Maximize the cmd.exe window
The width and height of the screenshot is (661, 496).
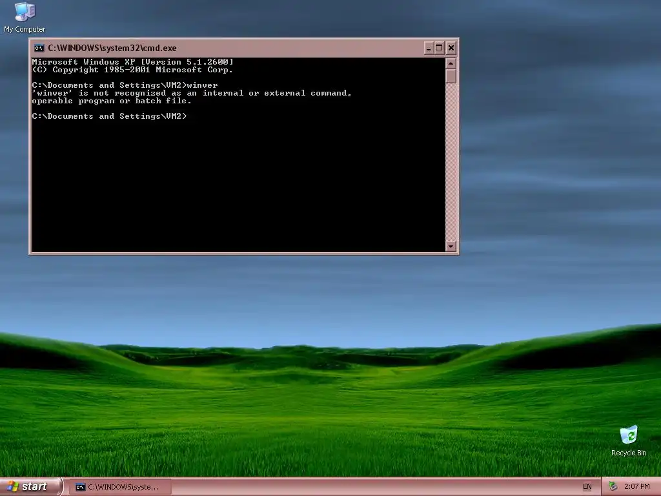[x=439, y=48]
